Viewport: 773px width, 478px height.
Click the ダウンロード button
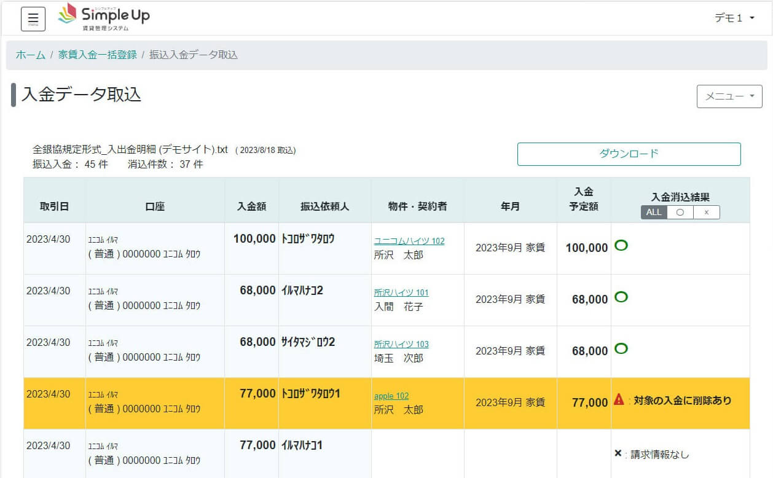[x=629, y=154]
